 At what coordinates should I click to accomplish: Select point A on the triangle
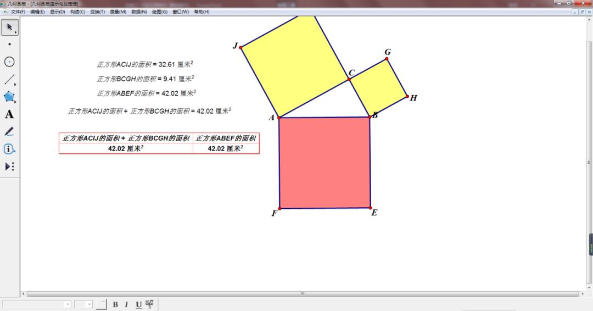(279, 118)
